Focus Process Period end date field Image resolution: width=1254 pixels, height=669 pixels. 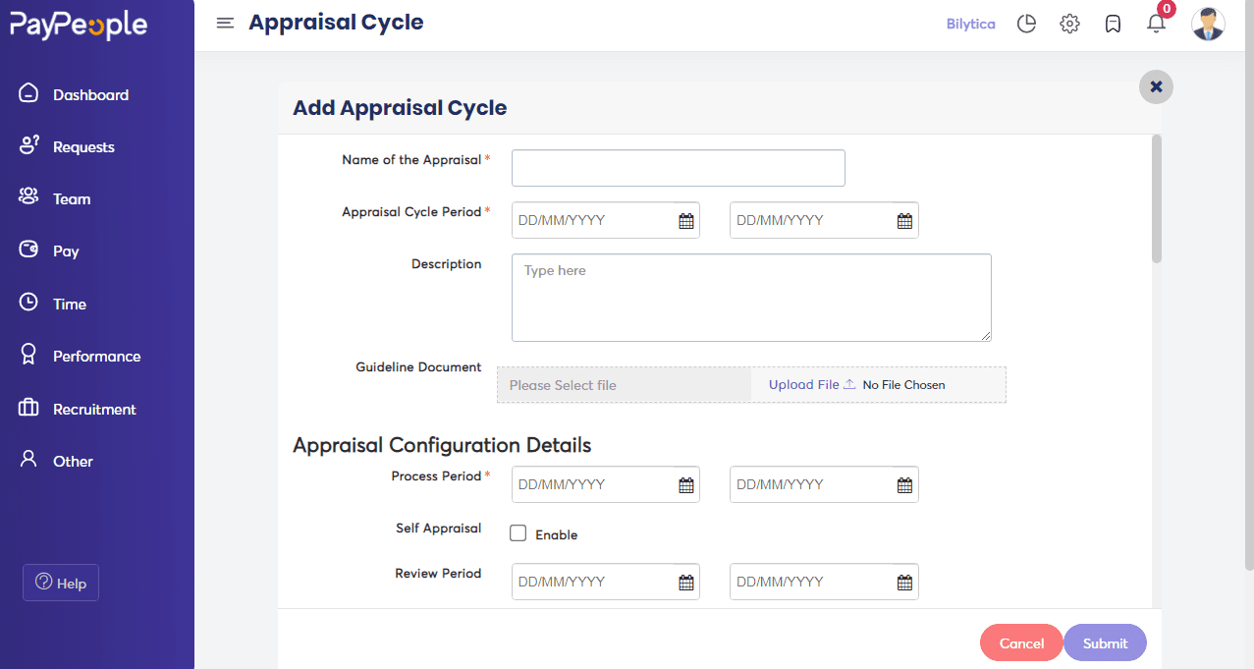[824, 484]
